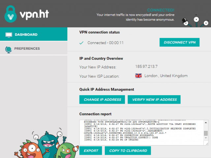Click Verify New IP Address button

click(154, 99)
